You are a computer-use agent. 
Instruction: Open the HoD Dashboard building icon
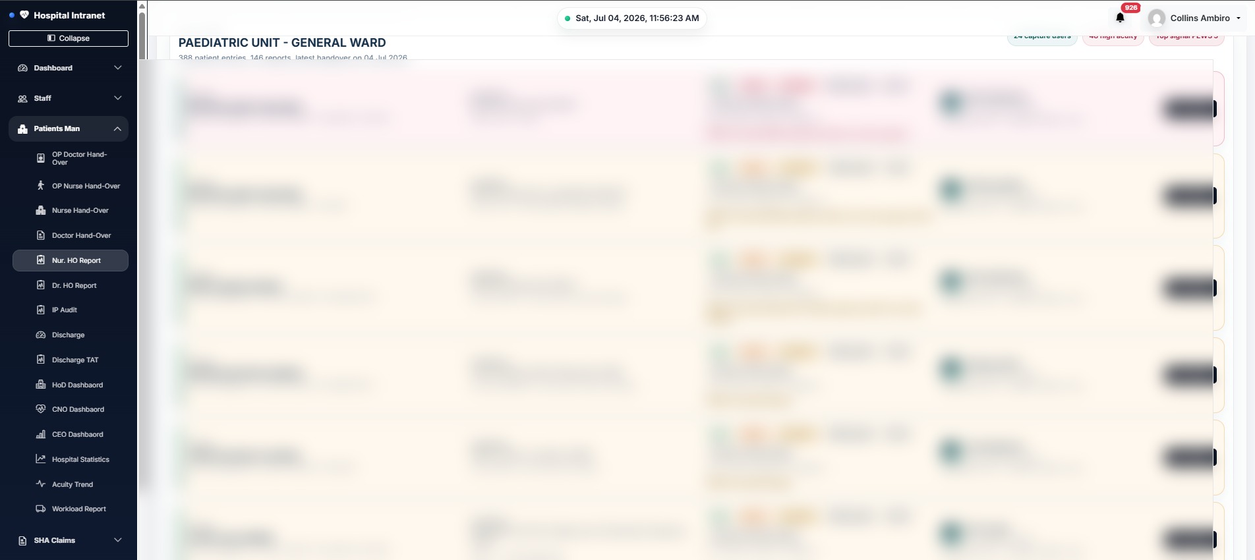(x=40, y=385)
